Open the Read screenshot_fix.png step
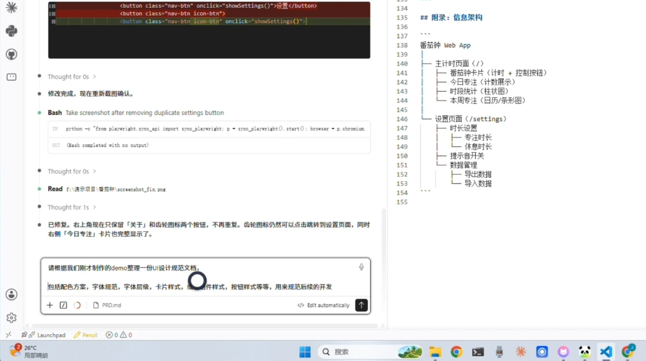The height and width of the screenshot is (361, 646). tap(107, 189)
